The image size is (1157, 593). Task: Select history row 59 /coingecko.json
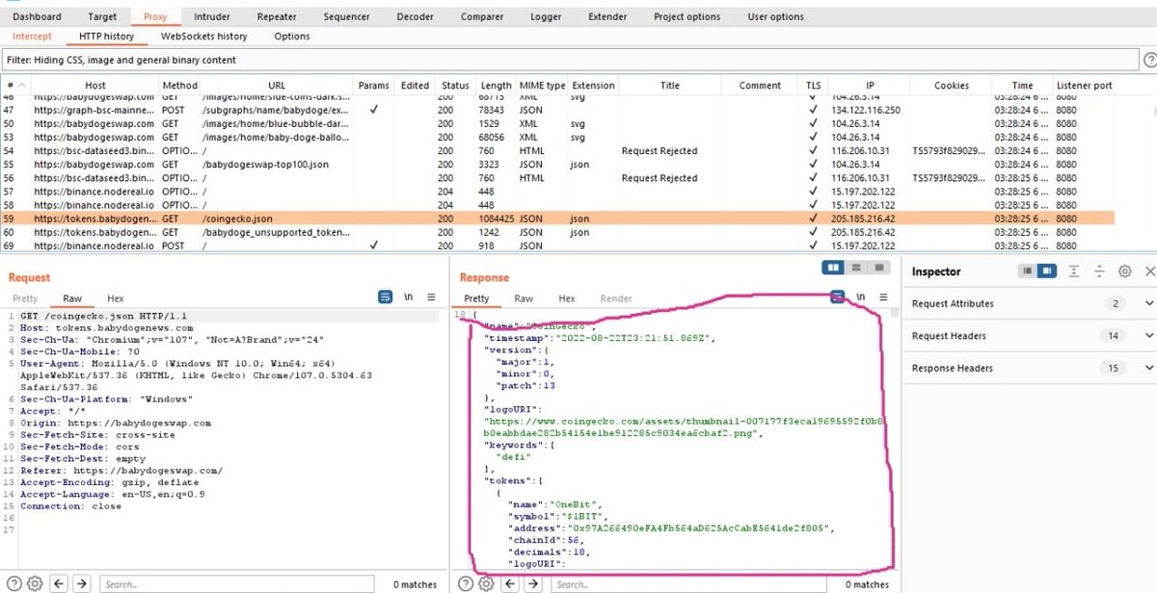(x=559, y=219)
